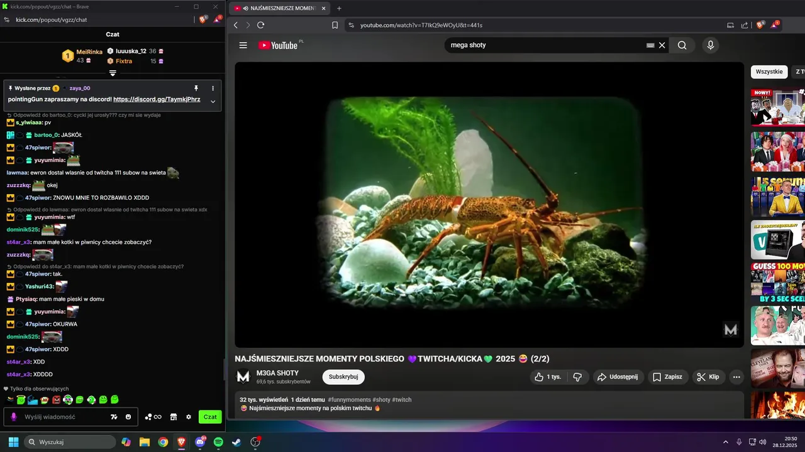Open a new browser tab

(339, 8)
